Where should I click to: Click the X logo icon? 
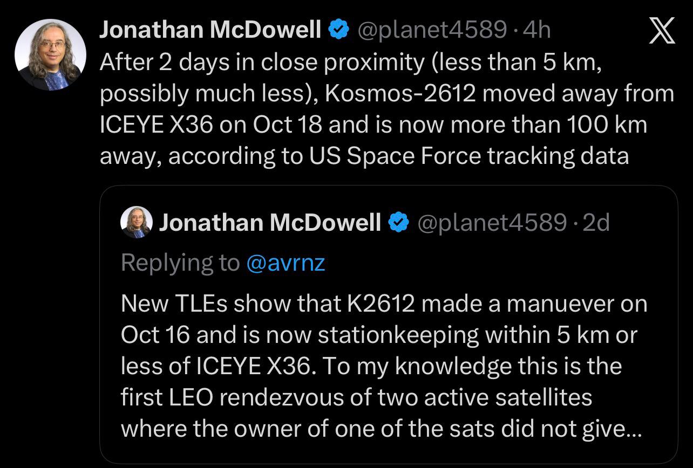(661, 31)
